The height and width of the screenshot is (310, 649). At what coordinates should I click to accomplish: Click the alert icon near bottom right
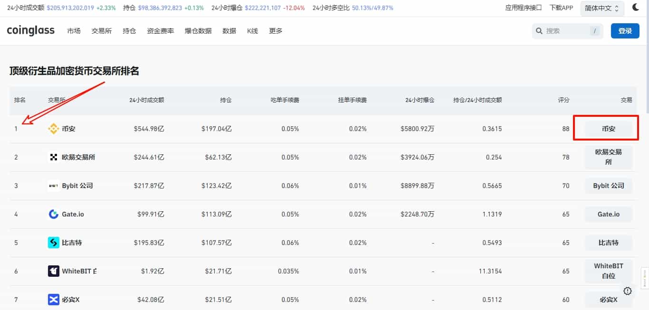point(628,291)
